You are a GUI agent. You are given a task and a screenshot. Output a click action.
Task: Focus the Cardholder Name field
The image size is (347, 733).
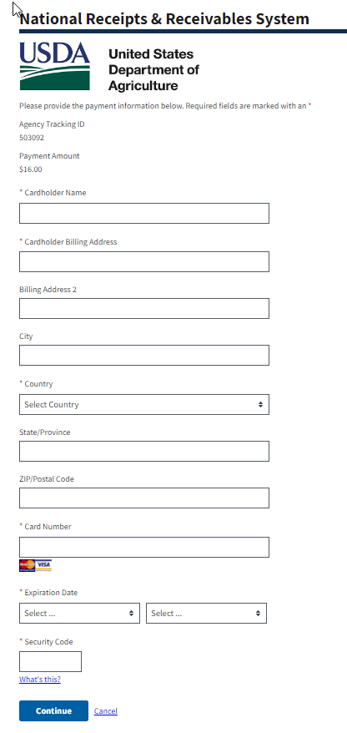pyautogui.click(x=144, y=213)
